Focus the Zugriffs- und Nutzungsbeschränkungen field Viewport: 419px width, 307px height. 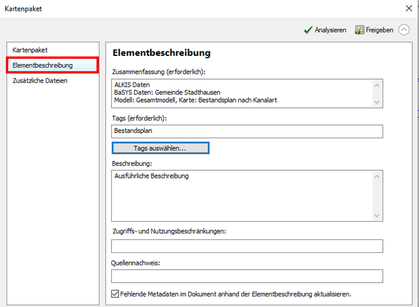pos(247,246)
